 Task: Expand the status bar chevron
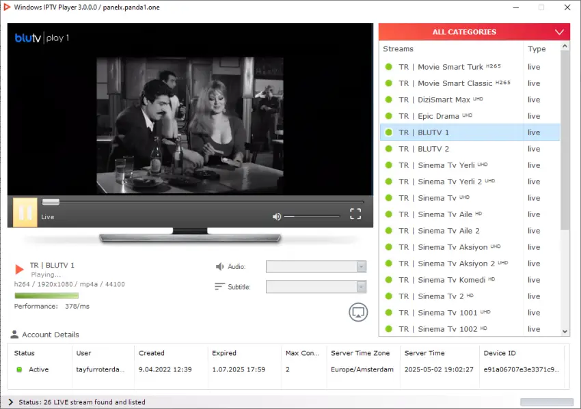pyautogui.click(x=10, y=402)
